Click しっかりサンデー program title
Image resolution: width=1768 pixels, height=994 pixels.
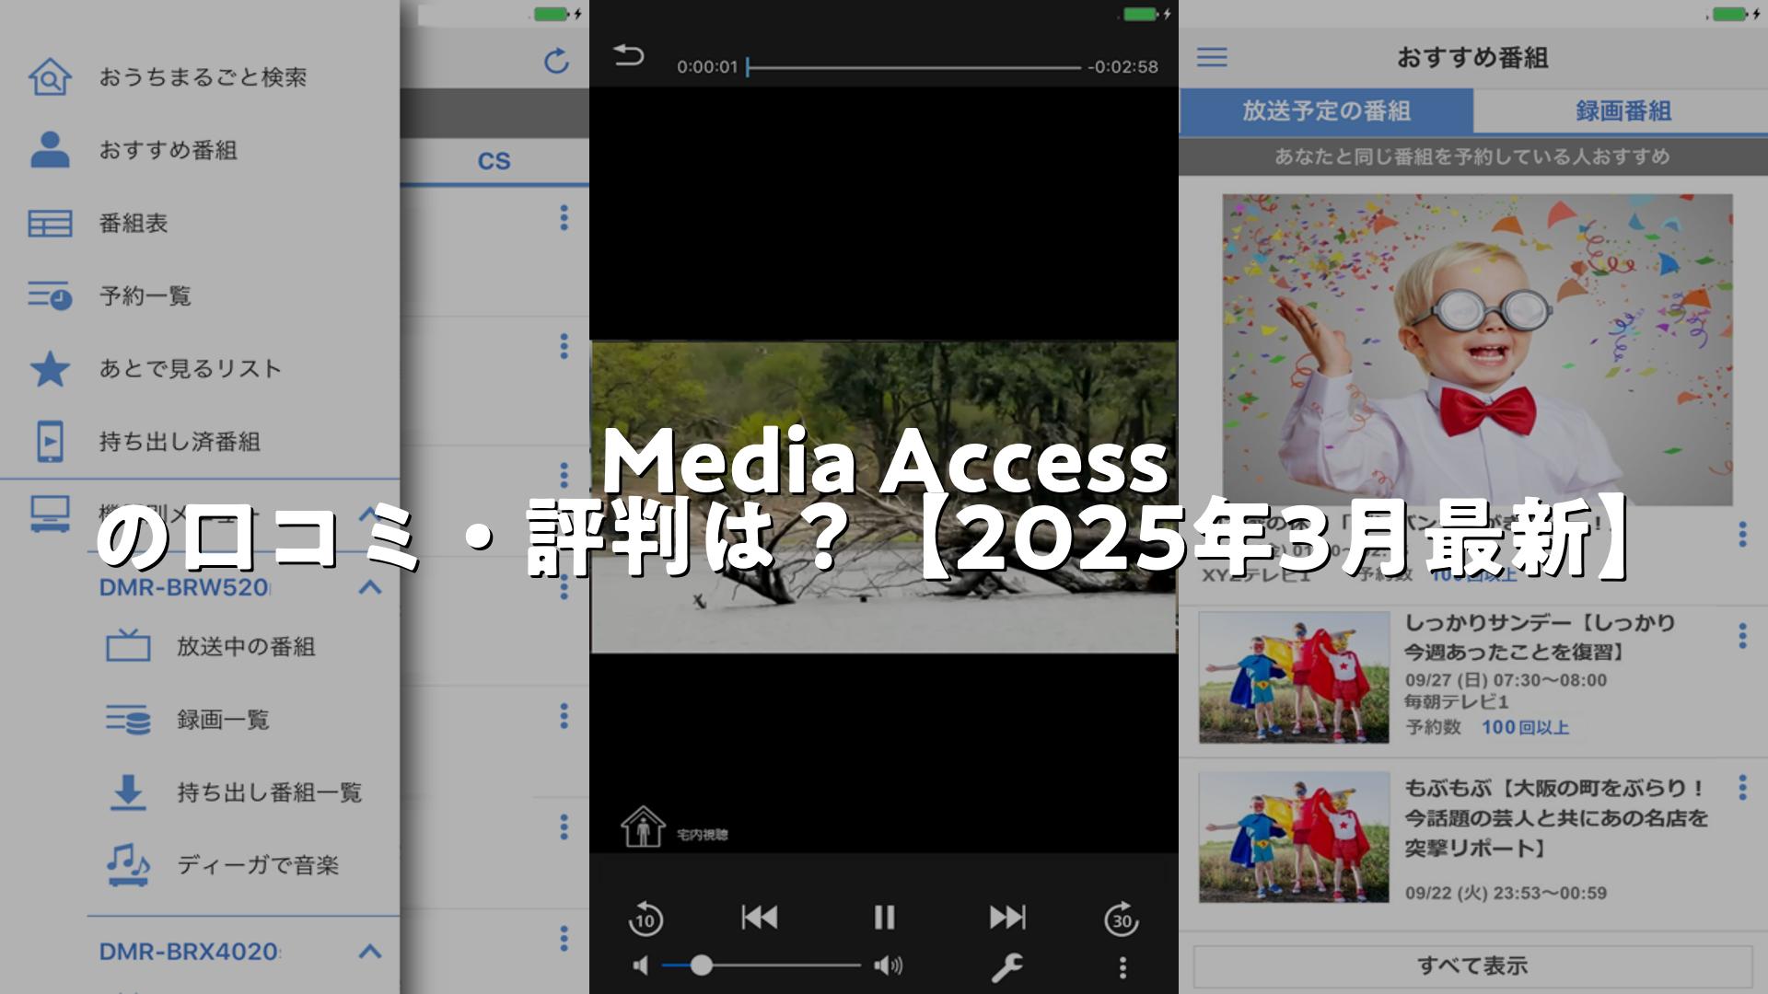click(x=1540, y=637)
